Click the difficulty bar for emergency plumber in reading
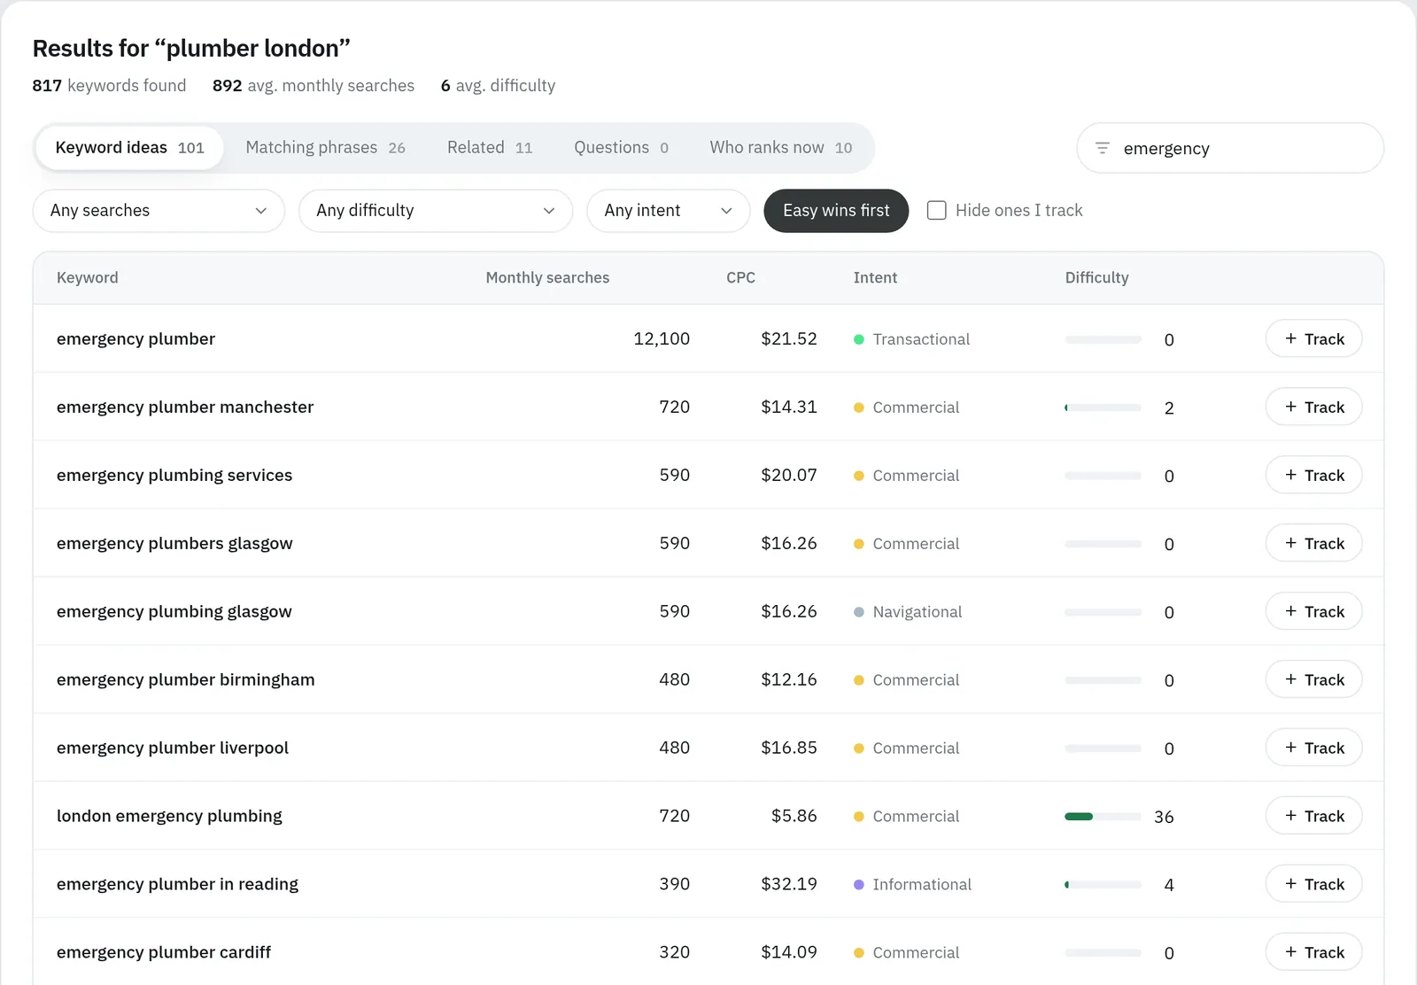1417x985 pixels. 1103,885
